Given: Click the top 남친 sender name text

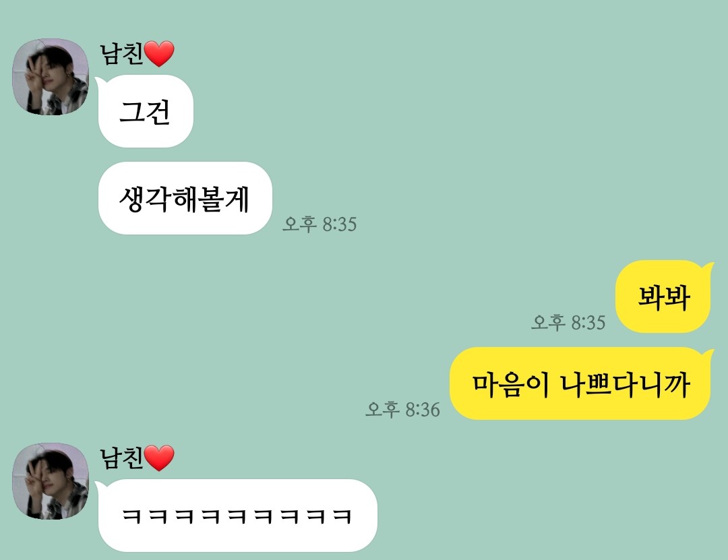Looking at the screenshot, I should point(121,53).
